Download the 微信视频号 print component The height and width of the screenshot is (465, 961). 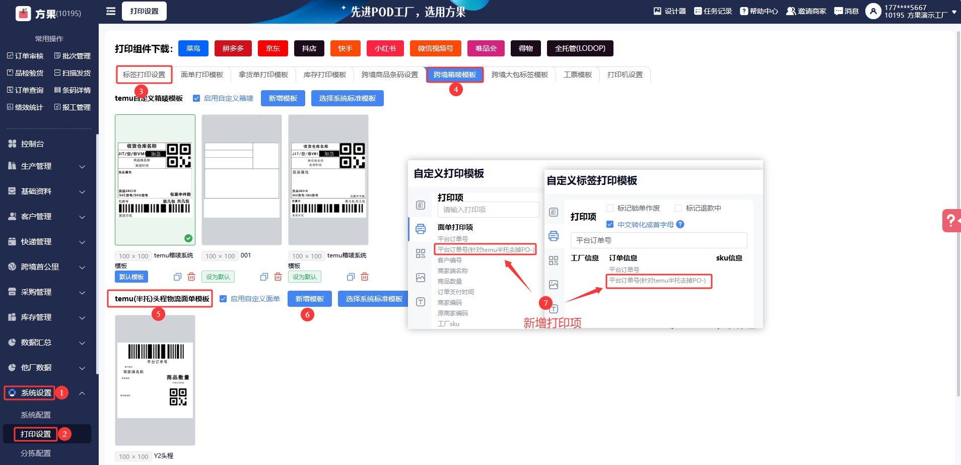(x=436, y=48)
